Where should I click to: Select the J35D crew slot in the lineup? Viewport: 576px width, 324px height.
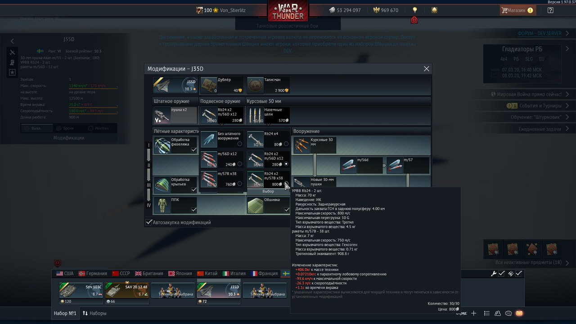pyautogui.click(x=219, y=290)
